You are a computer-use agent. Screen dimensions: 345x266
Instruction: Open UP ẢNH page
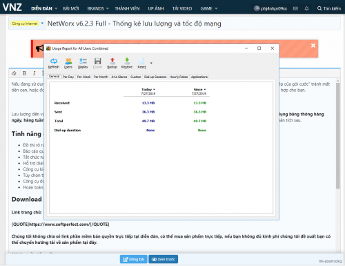[x=156, y=8]
